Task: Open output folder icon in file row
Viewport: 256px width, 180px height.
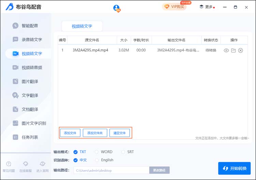Action: coord(233,51)
